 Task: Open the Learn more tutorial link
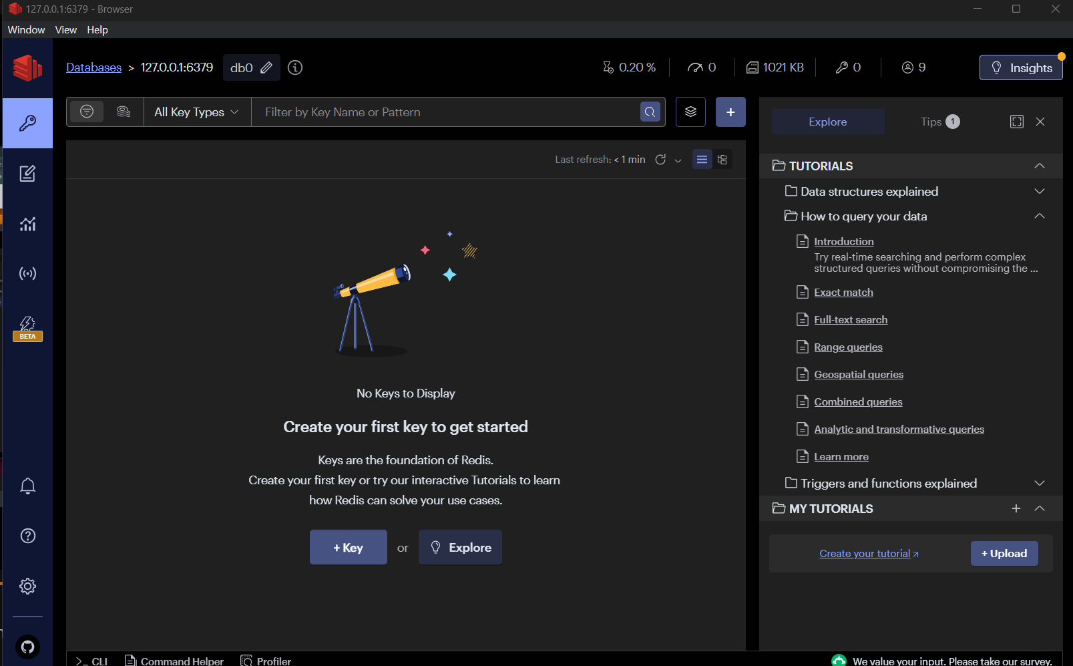841,456
